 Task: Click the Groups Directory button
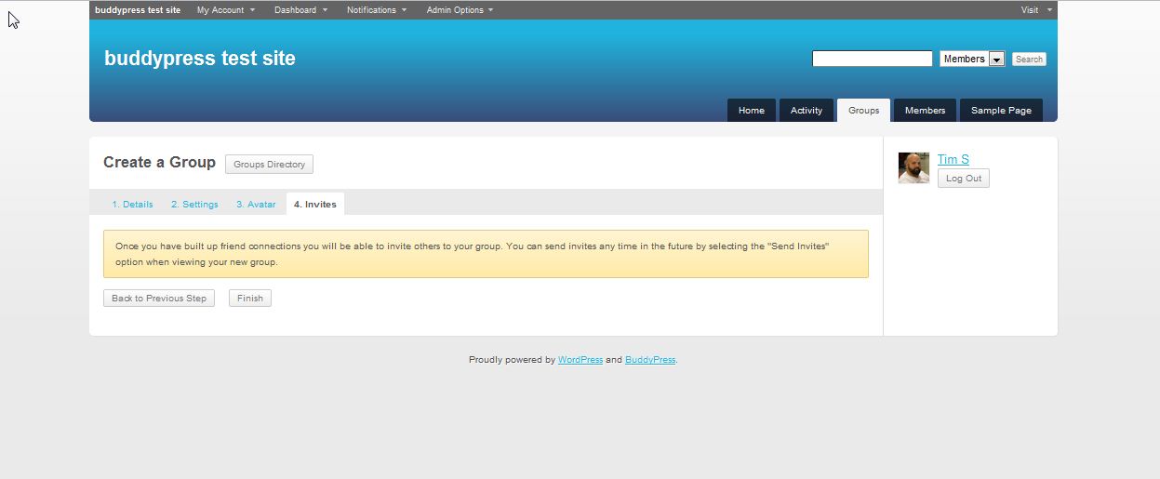click(269, 165)
